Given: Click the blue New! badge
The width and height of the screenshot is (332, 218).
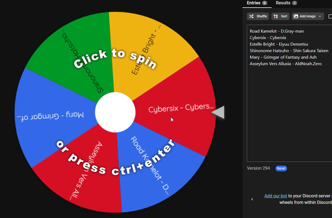Looking at the screenshot, I should tap(281, 168).
